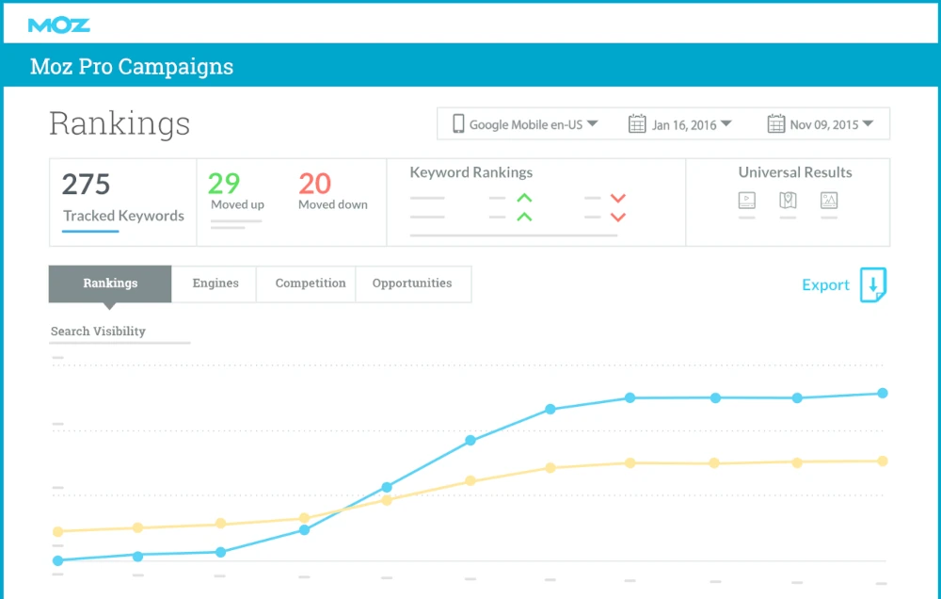
Task: Click the top red down arrow in Keyword Rankings
Action: (618, 199)
